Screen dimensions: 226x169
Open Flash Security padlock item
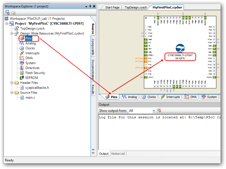click(35, 73)
